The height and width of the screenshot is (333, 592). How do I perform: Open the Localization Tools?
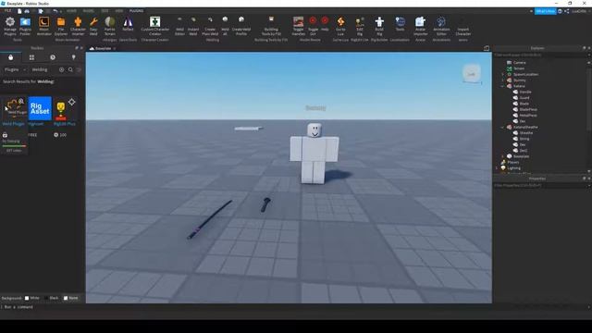[x=401, y=23]
